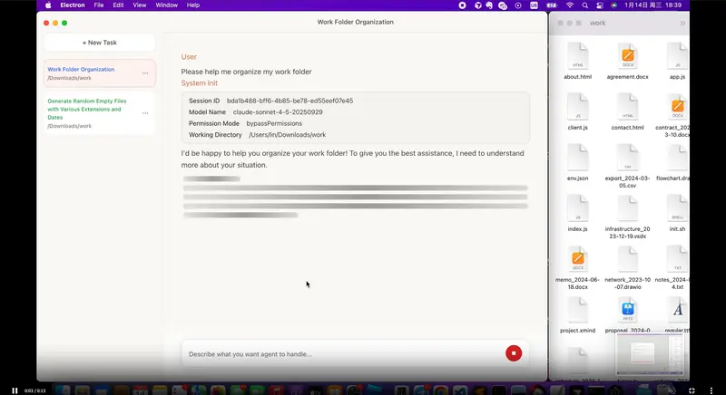Select the about.html file icon

[578, 55]
